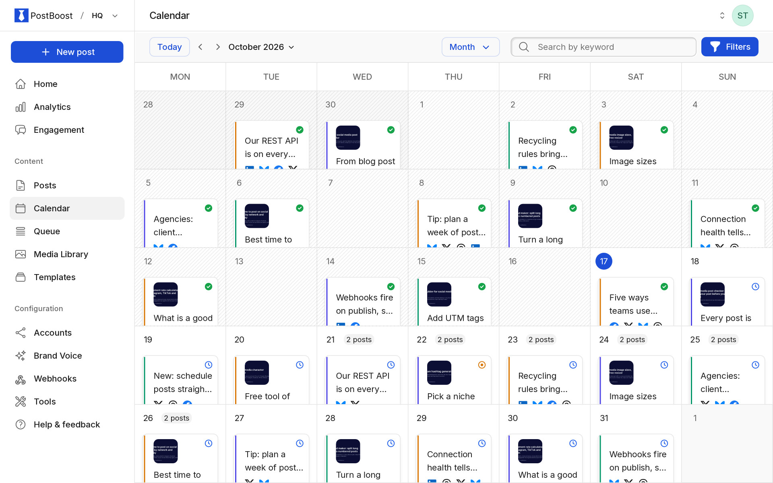Open the Home page icon

[21, 84]
